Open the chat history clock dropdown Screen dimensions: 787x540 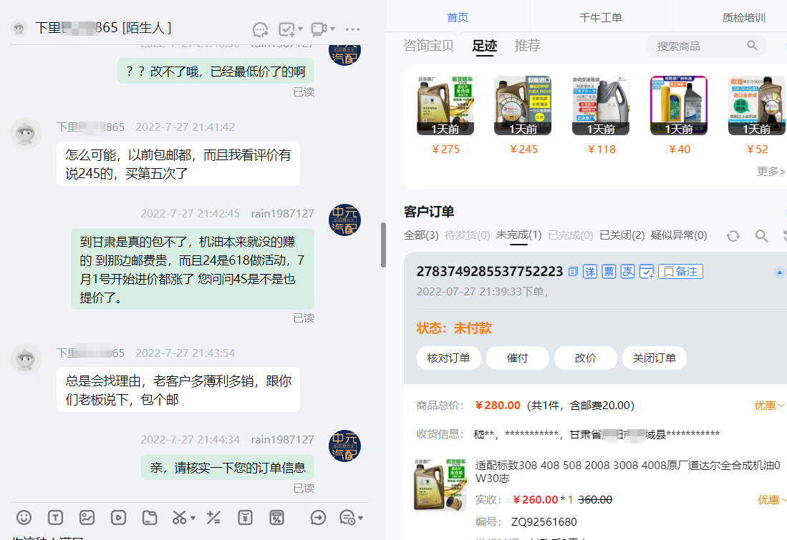point(350,517)
